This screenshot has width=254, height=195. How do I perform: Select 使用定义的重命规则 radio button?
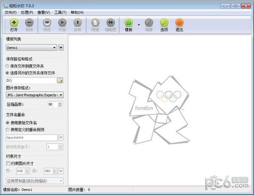click(7, 129)
